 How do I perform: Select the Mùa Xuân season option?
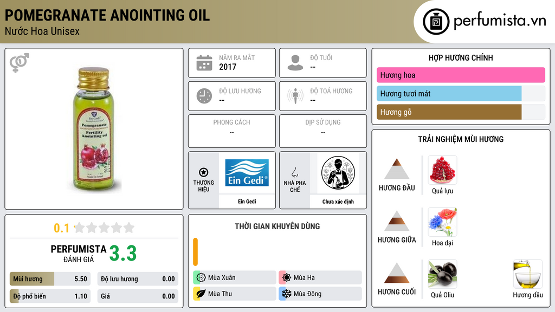pyautogui.click(x=235, y=278)
